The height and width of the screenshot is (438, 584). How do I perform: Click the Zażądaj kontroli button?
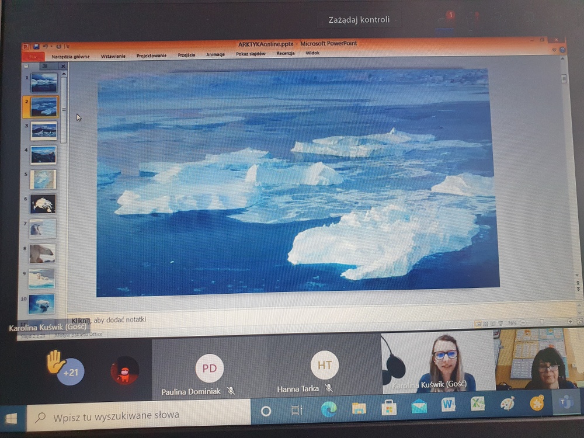(x=359, y=20)
